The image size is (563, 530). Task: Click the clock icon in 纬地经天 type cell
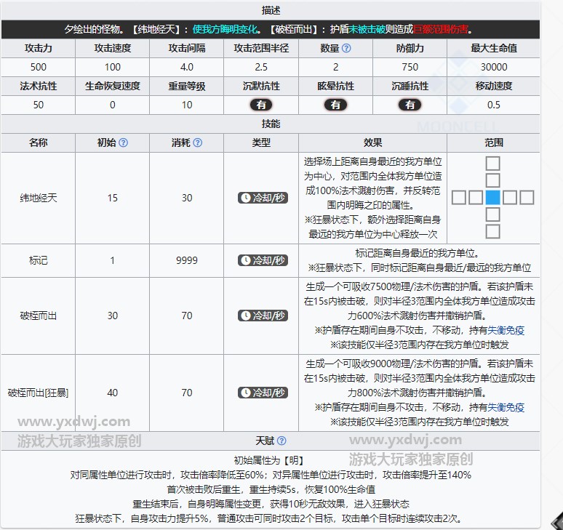pyautogui.click(x=245, y=198)
